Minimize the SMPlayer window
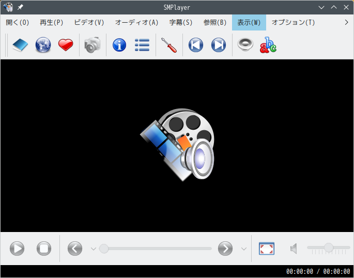The height and width of the screenshot is (278, 354). 321,7
